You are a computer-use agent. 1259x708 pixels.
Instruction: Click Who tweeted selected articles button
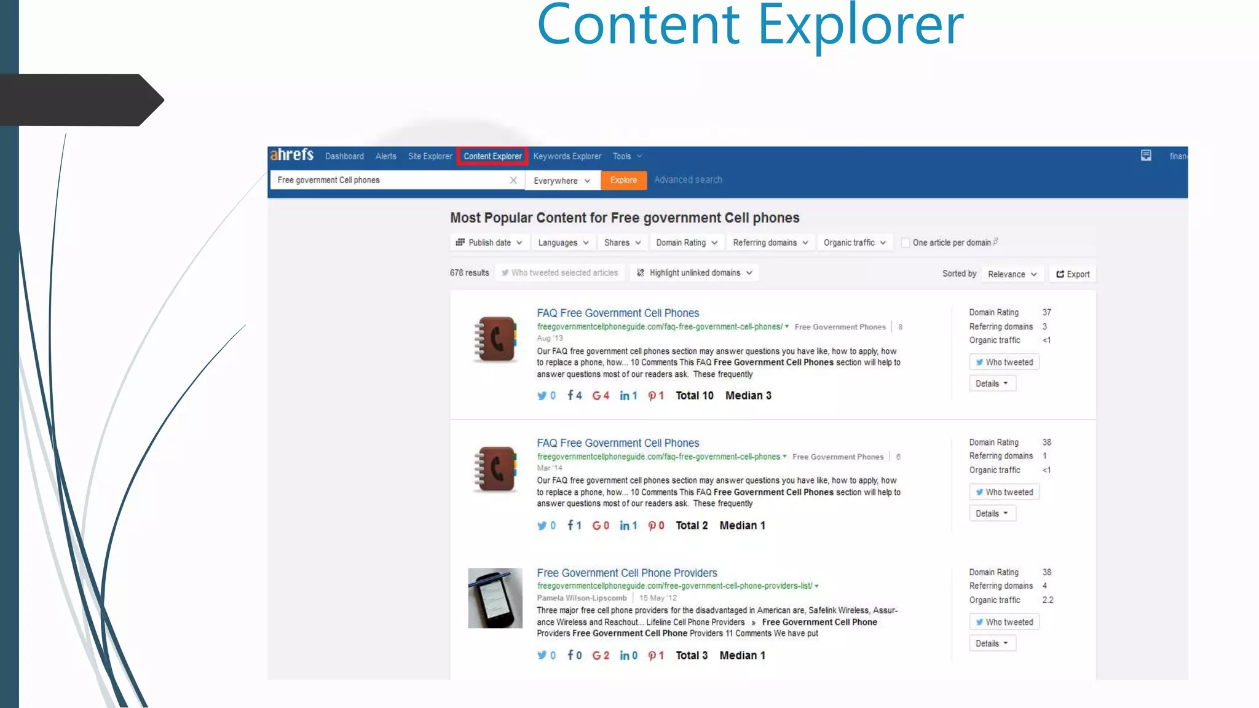click(x=559, y=273)
